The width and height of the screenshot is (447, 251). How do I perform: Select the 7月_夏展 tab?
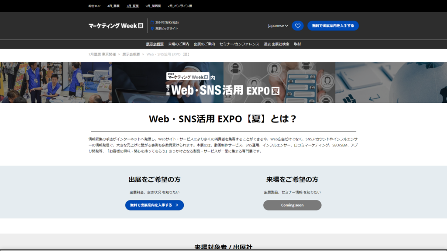tap(133, 6)
